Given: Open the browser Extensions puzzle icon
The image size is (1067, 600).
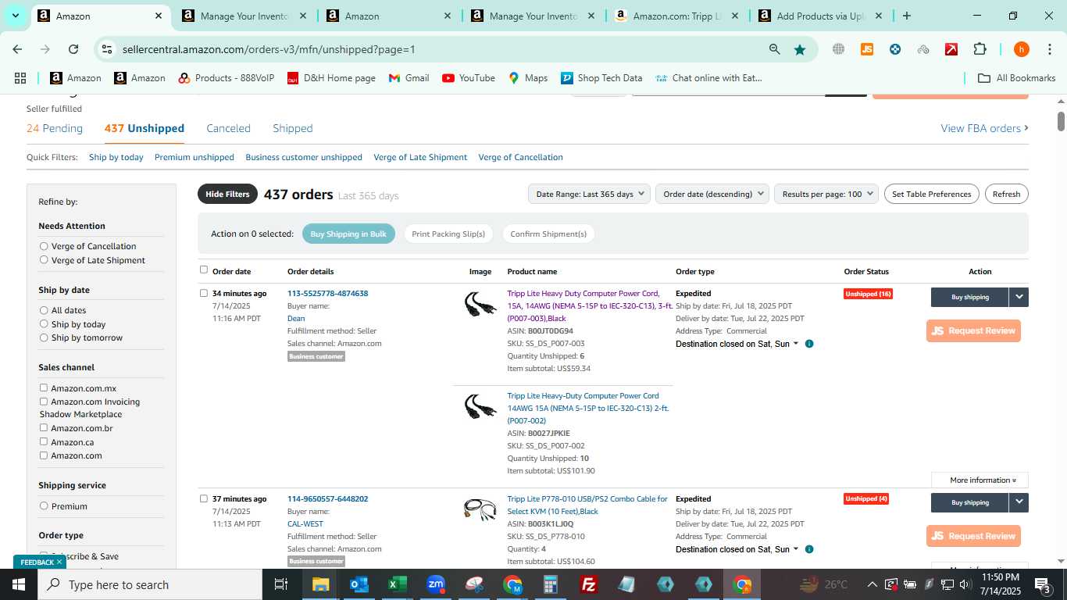Looking at the screenshot, I should (980, 49).
